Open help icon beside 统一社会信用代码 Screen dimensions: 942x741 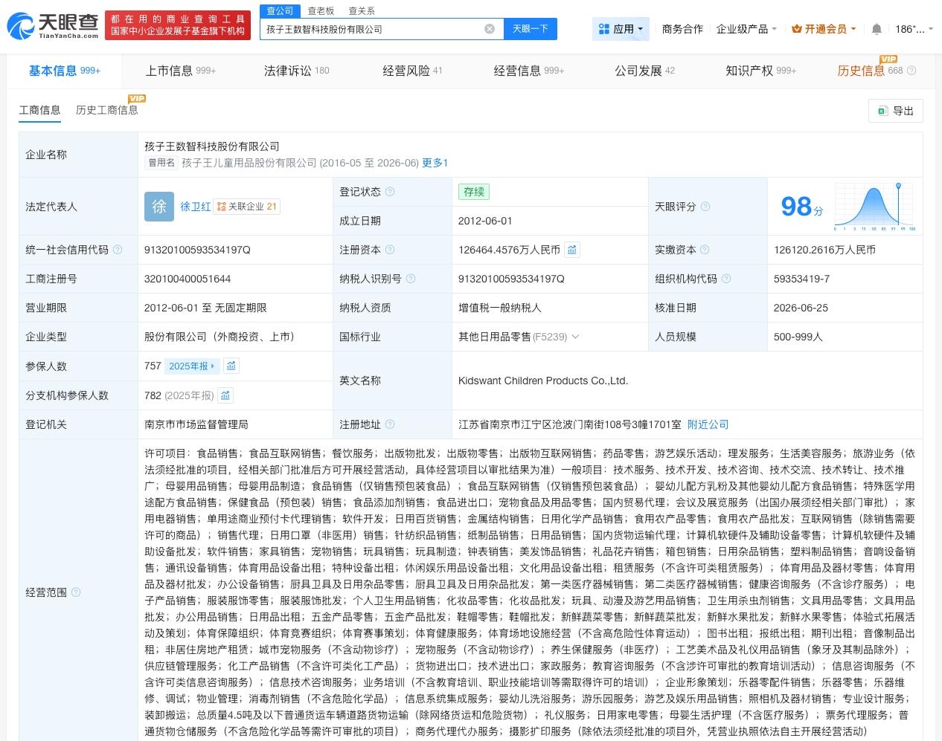(x=117, y=250)
